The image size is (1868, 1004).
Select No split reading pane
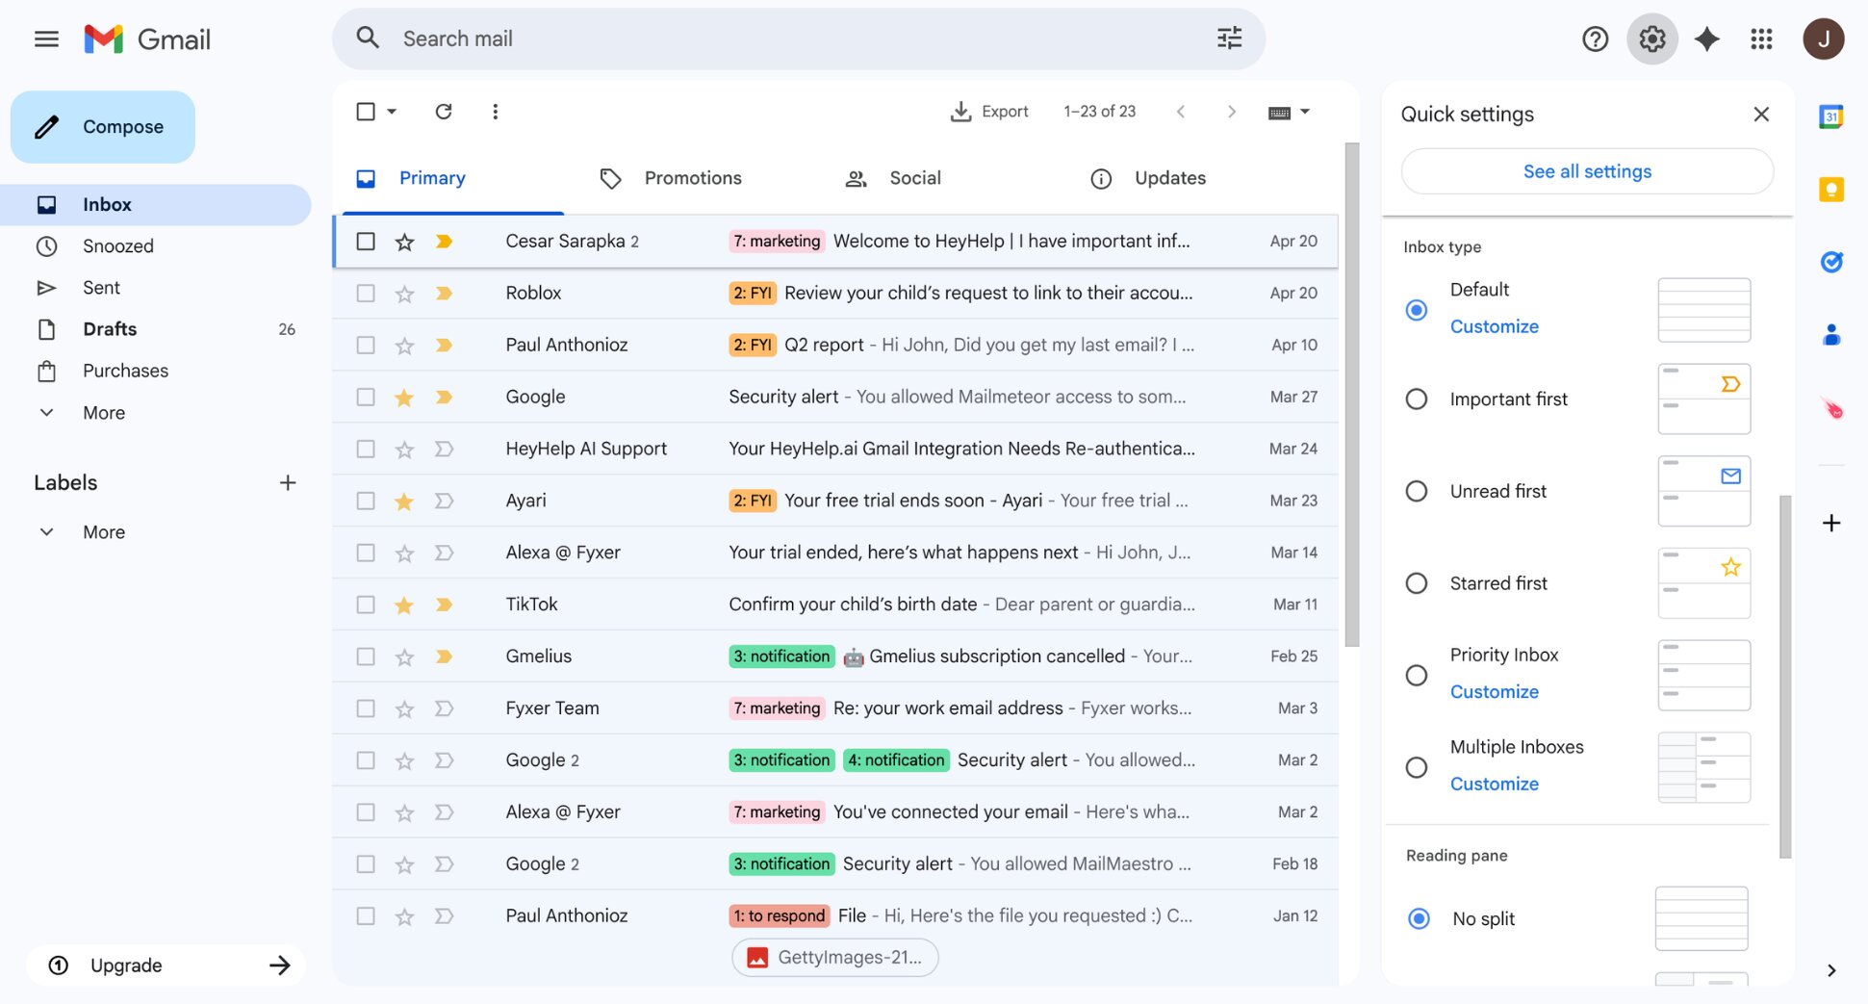point(1419,919)
